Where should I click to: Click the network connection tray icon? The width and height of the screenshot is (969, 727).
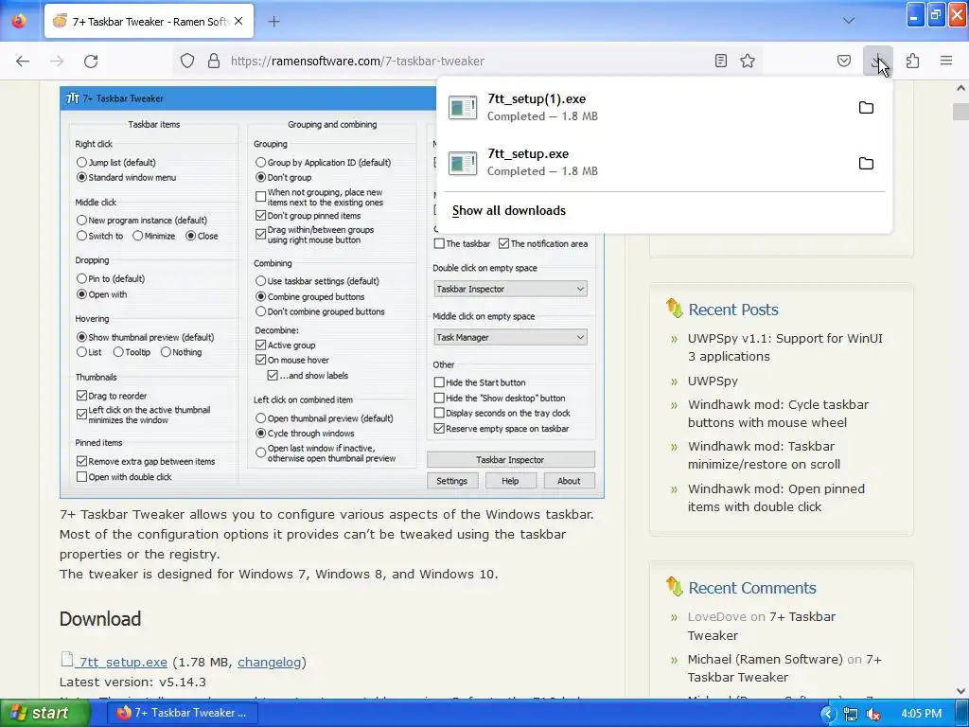coord(851,714)
